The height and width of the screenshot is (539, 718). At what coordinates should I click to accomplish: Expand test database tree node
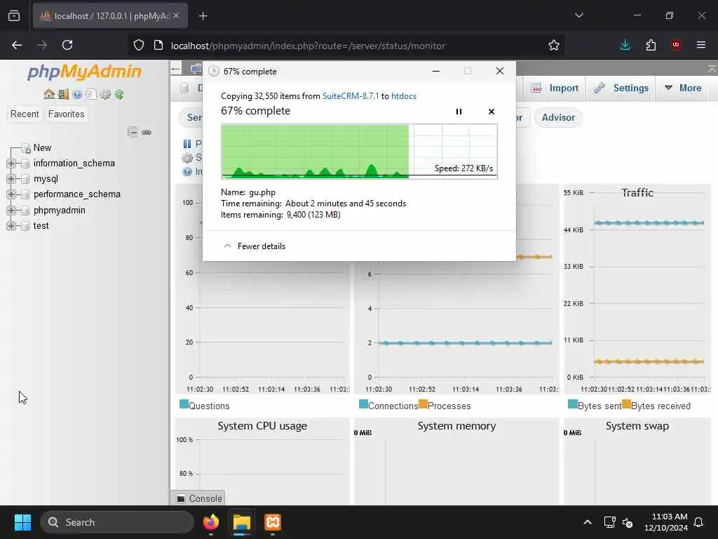point(11,226)
